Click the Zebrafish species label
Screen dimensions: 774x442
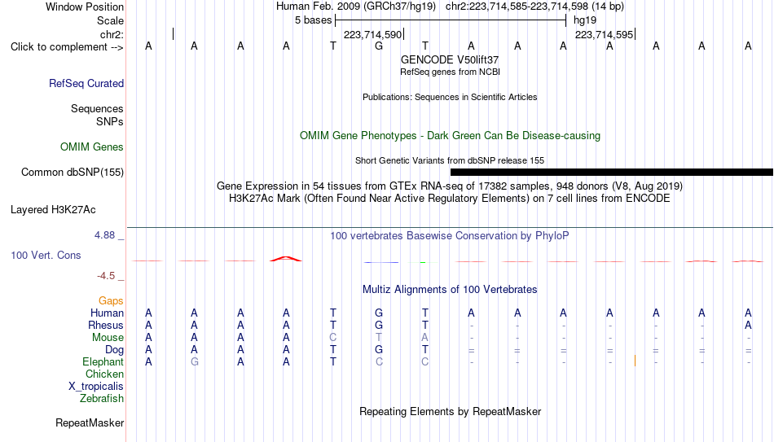pos(101,398)
